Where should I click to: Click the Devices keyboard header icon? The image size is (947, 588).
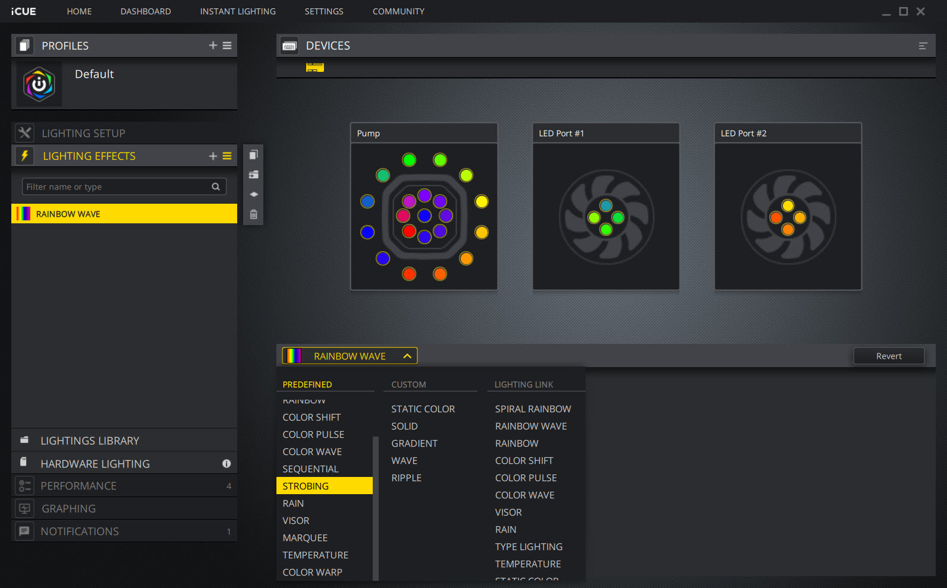coord(290,46)
